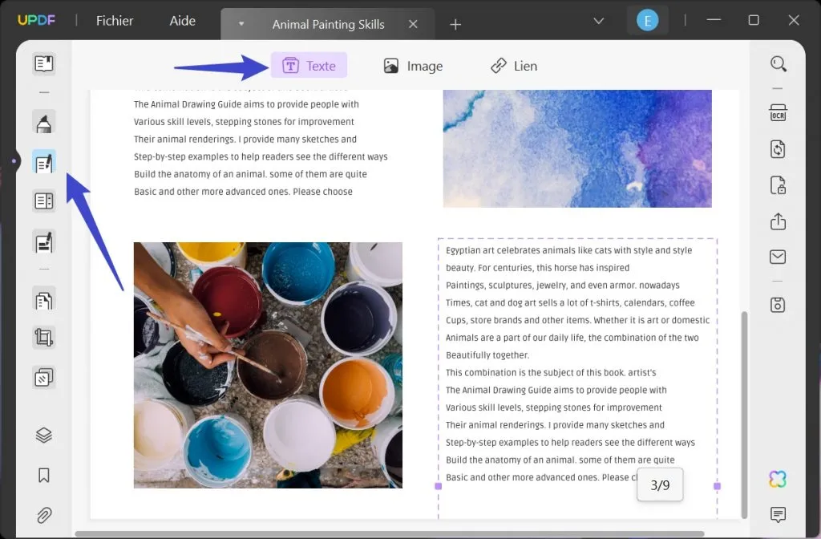
Task: Open the Aide menu
Action: (x=183, y=21)
